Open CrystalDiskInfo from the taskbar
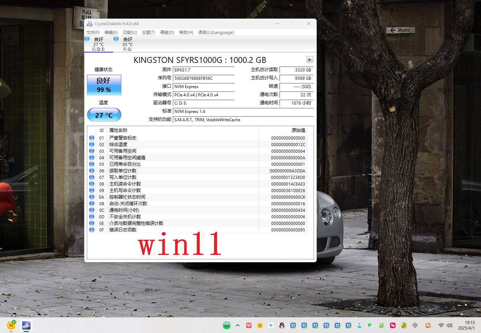481x333 pixels. click(26, 325)
